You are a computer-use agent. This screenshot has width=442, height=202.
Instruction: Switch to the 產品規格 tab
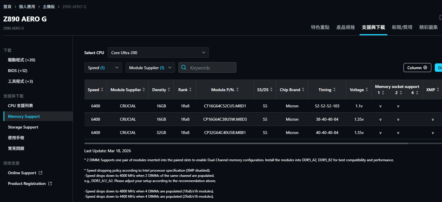(x=346, y=27)
